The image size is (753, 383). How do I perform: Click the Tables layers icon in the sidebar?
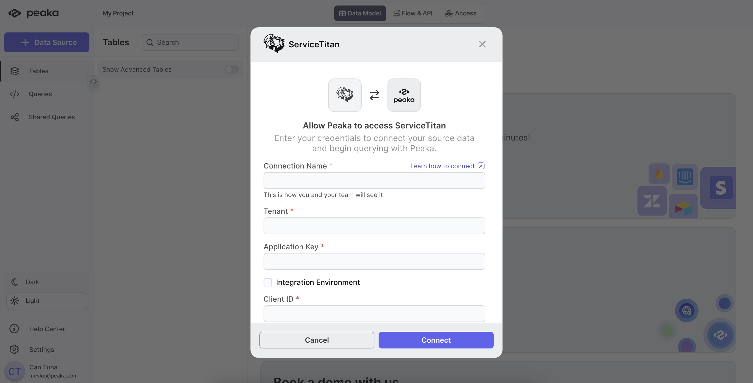pos(15,71)
